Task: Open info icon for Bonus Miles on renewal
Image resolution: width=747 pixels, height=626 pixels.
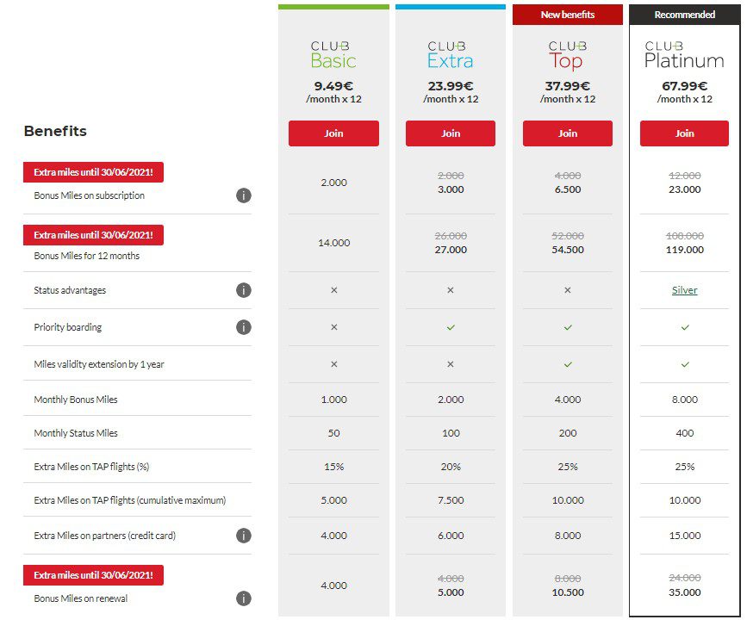Action: [244, 598]
